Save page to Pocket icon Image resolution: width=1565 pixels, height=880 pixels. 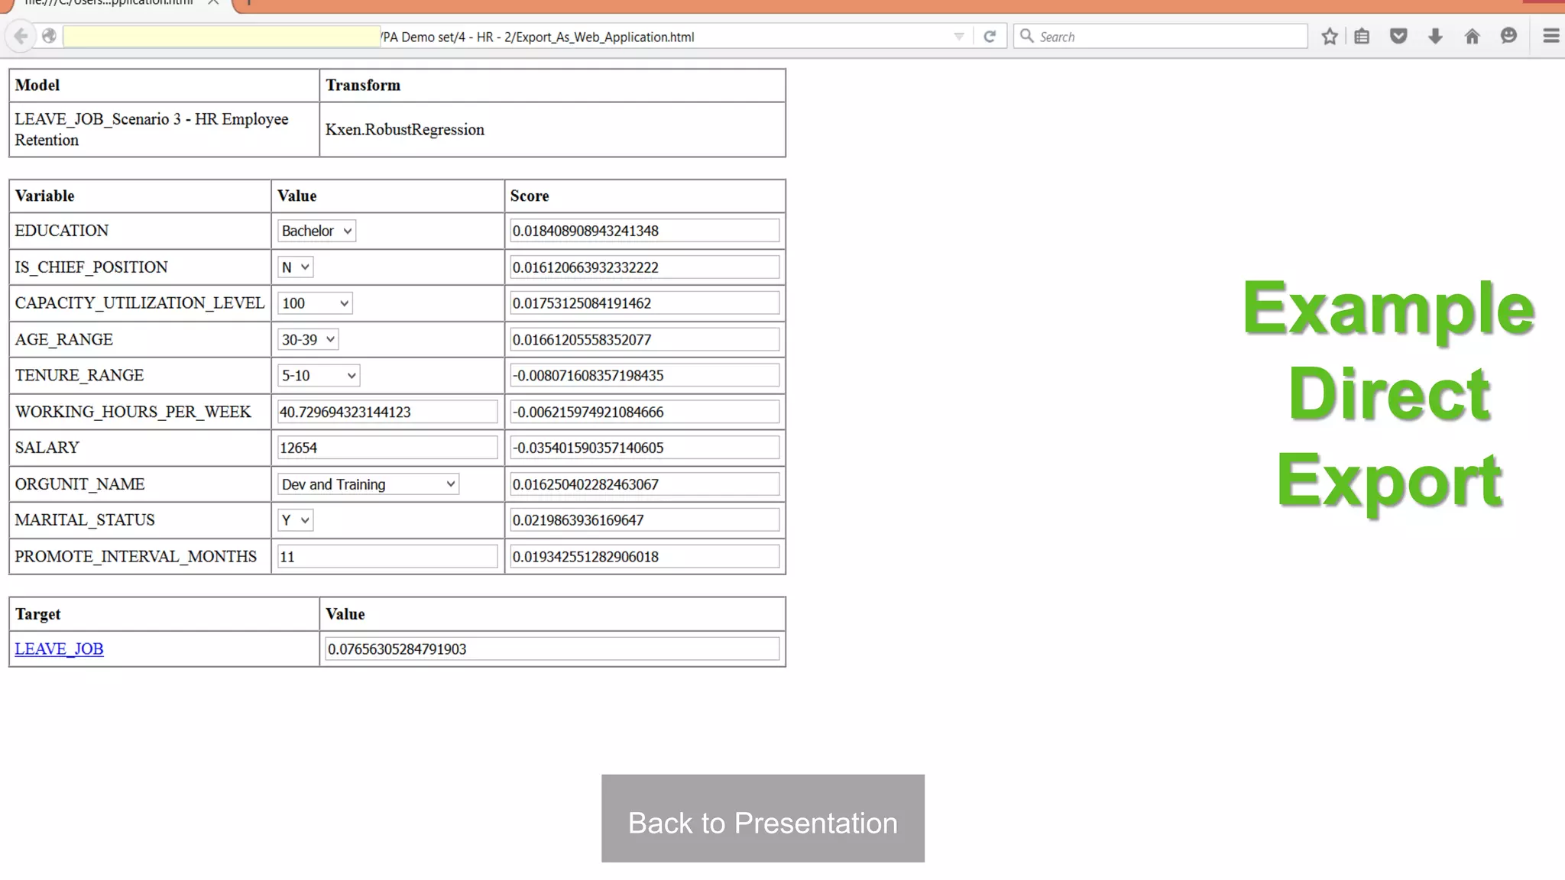[1398, 36]
